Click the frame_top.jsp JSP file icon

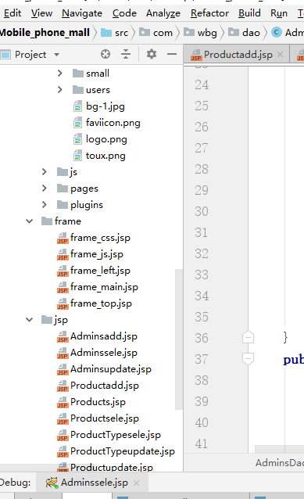coord(63,304)
